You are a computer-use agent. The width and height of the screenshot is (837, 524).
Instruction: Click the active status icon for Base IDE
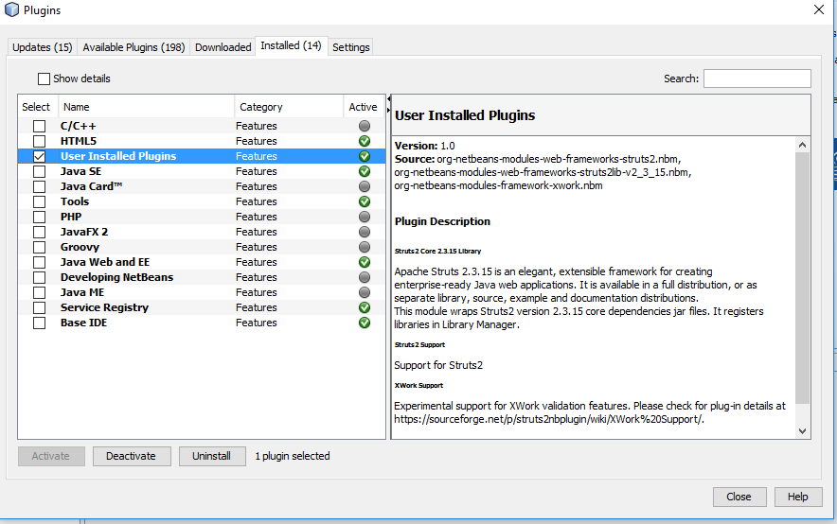click(365, 323)
